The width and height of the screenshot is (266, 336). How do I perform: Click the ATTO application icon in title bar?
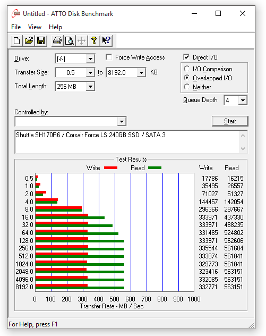pos(16,13)
